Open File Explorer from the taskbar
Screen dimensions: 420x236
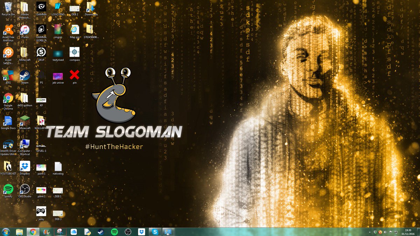[20, 232]
